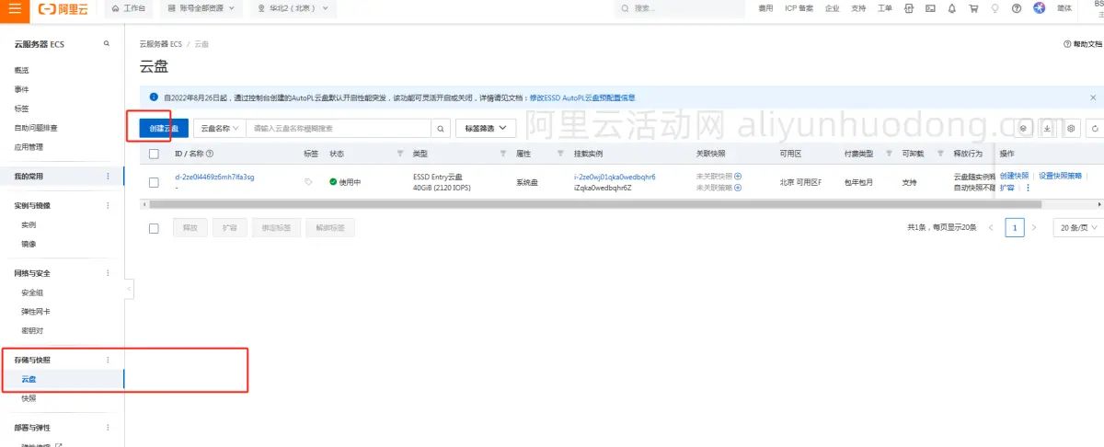Open the 网络与安全 section options dots
The image size is (1104, 447).
click(x=108, y=273)
